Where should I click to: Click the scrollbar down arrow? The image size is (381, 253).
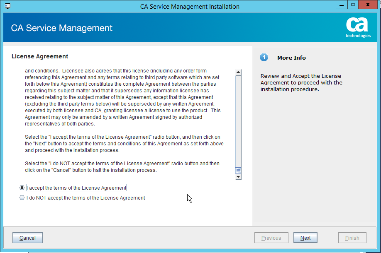pyautogui.click(x=238, y=177)
